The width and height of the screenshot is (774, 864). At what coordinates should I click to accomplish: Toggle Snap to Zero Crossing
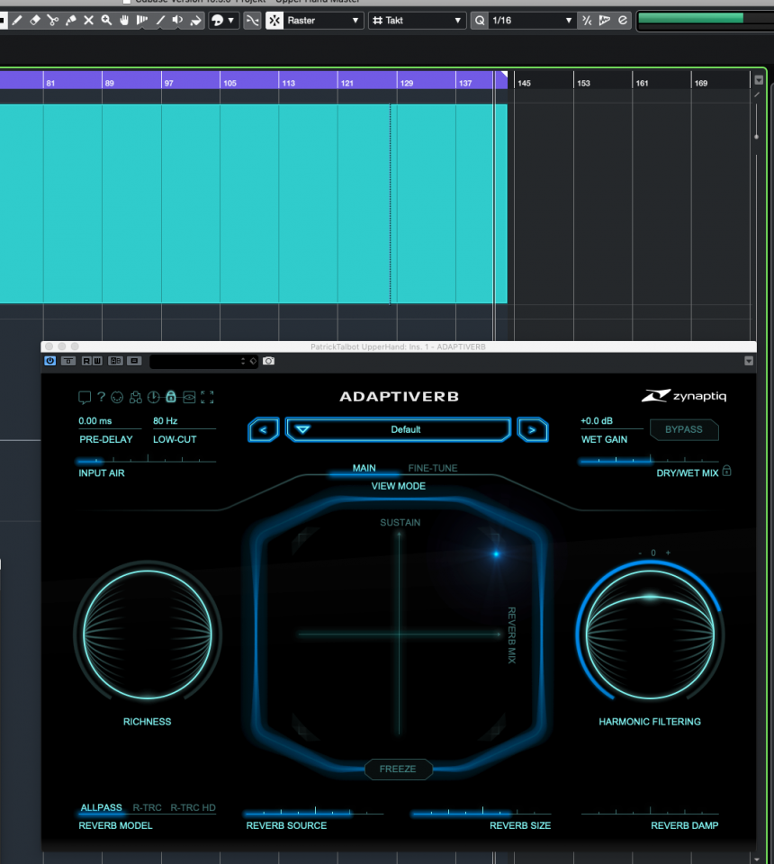252,21
